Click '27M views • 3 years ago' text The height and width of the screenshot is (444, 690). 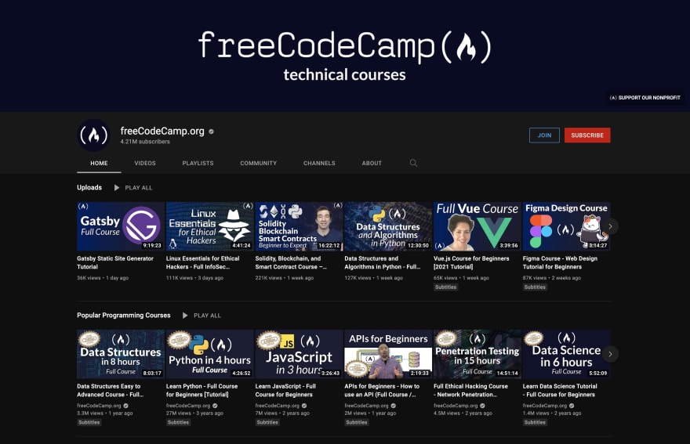coord(195,413)
